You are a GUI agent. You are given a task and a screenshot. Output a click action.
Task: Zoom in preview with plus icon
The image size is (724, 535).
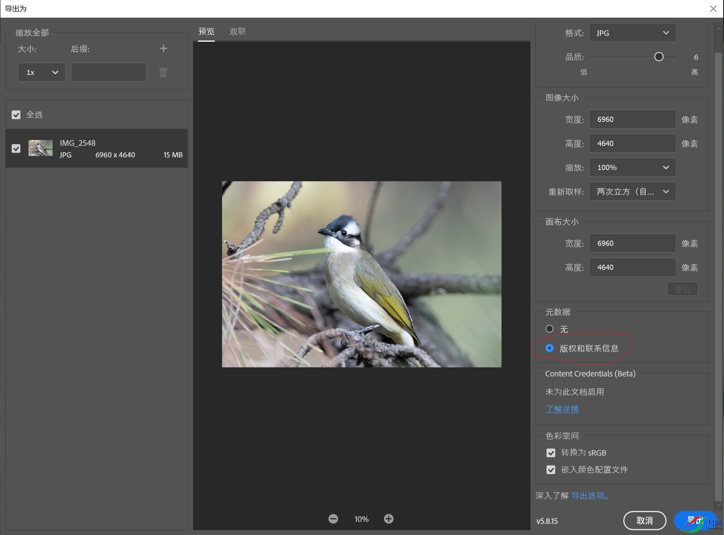point(388,519)
